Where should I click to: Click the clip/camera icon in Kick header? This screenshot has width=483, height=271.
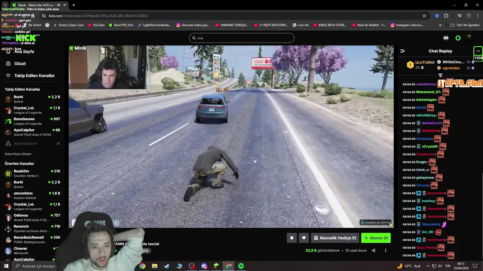446,38
